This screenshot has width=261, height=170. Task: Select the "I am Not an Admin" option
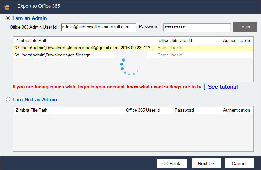8,100
